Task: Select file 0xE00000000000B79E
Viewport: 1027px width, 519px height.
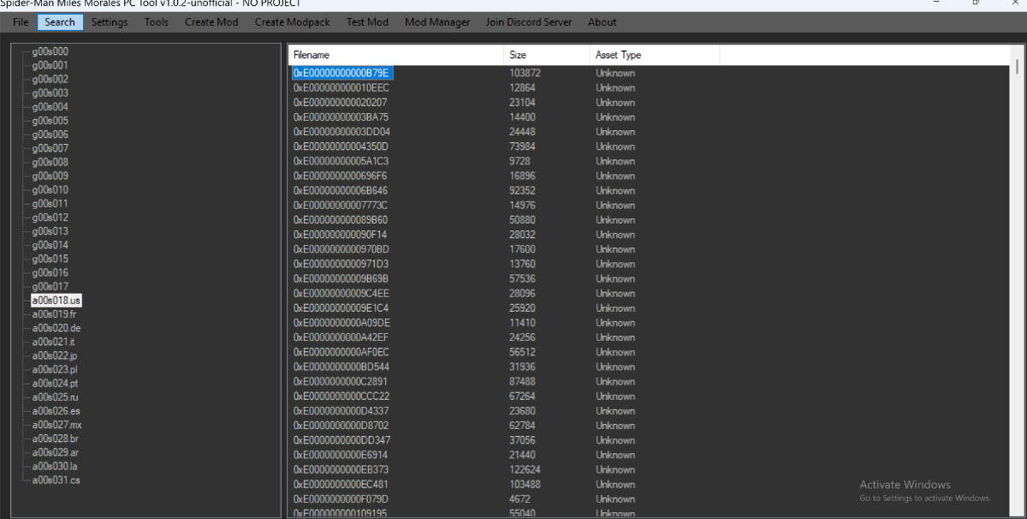Action: click(342, 74)
